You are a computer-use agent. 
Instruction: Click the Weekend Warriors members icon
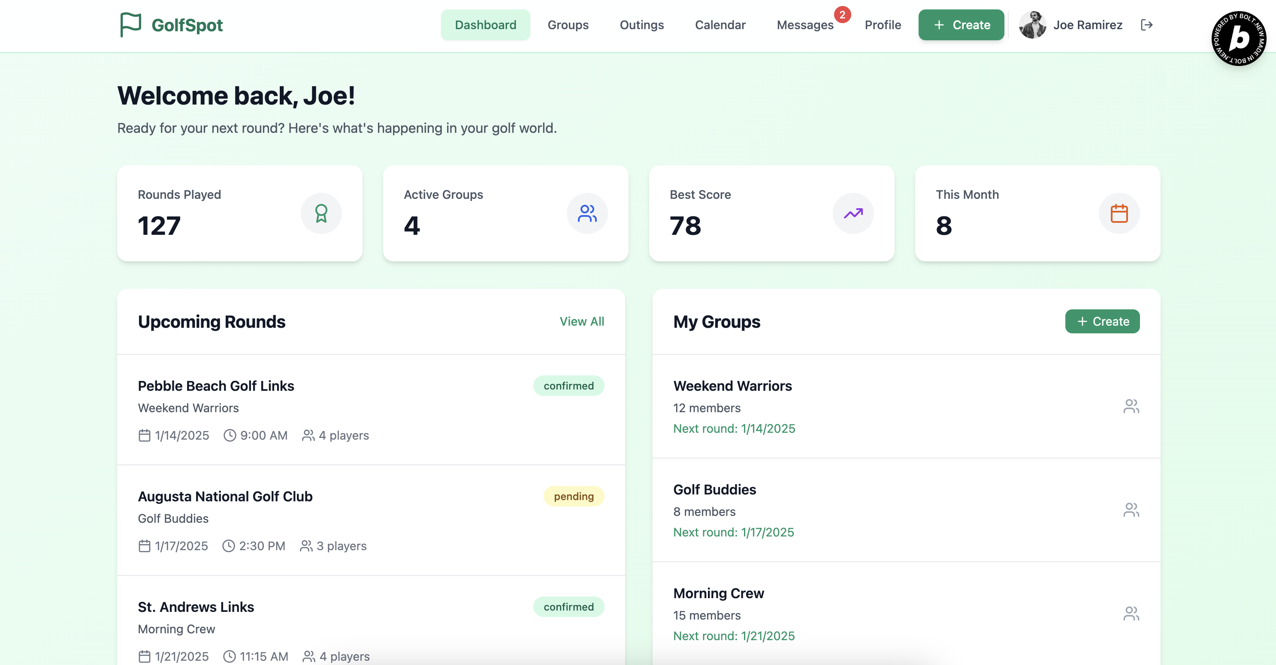pyautogui.click(x=1131, y=406)
